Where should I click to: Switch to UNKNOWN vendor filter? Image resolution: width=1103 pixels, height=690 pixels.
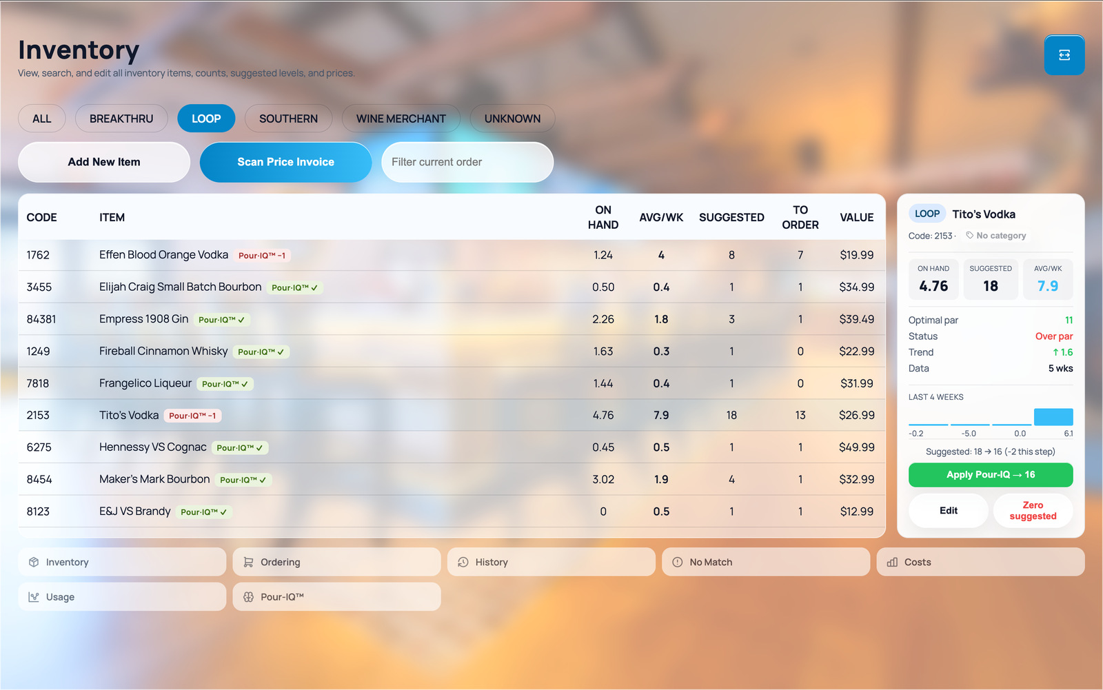(x=512, y=119)
